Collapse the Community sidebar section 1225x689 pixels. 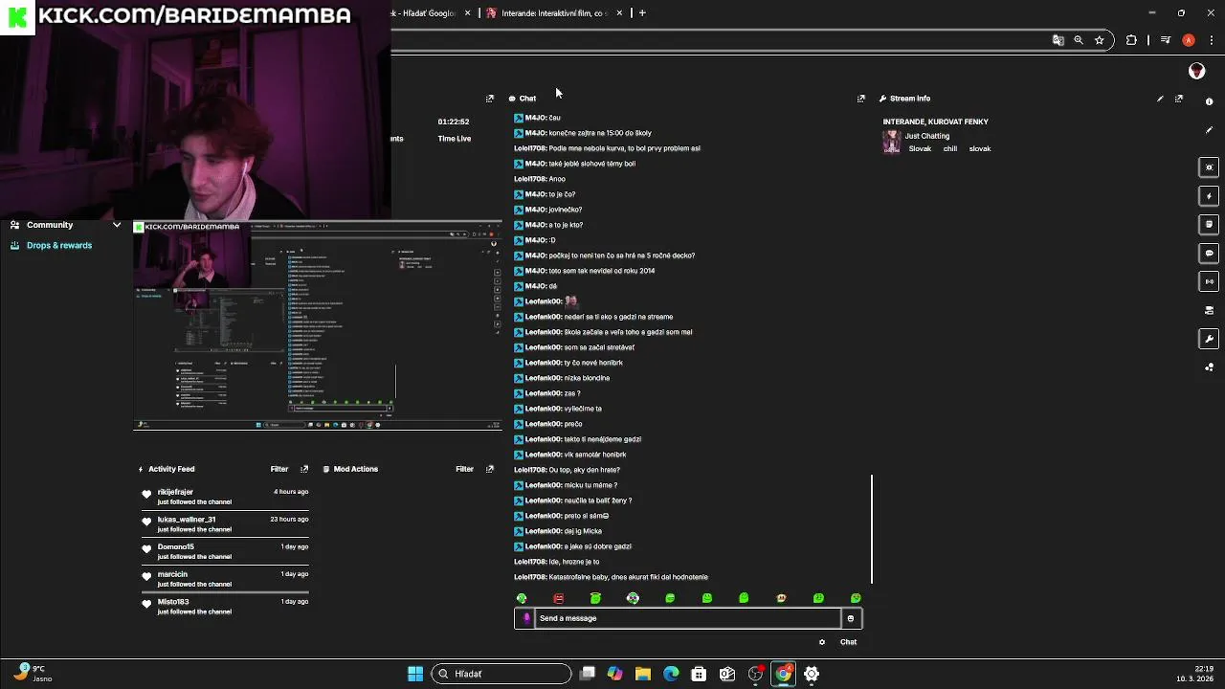tap(117, 225)
